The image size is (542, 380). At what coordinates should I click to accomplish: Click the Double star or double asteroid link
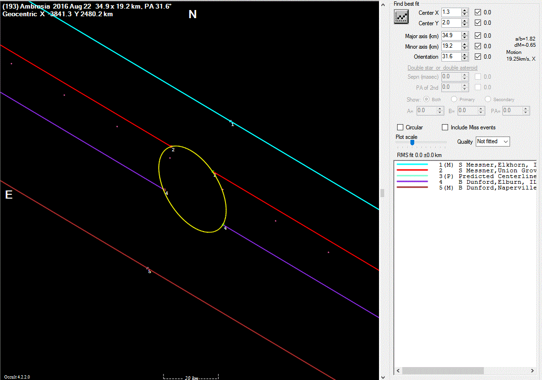[x=442, y=68]
